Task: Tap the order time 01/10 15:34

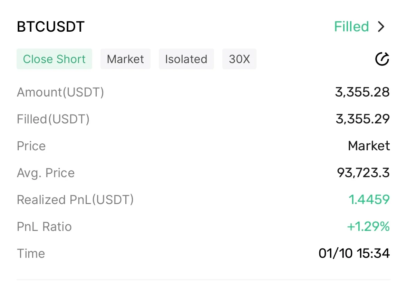Action: click(x=354, y=253)
